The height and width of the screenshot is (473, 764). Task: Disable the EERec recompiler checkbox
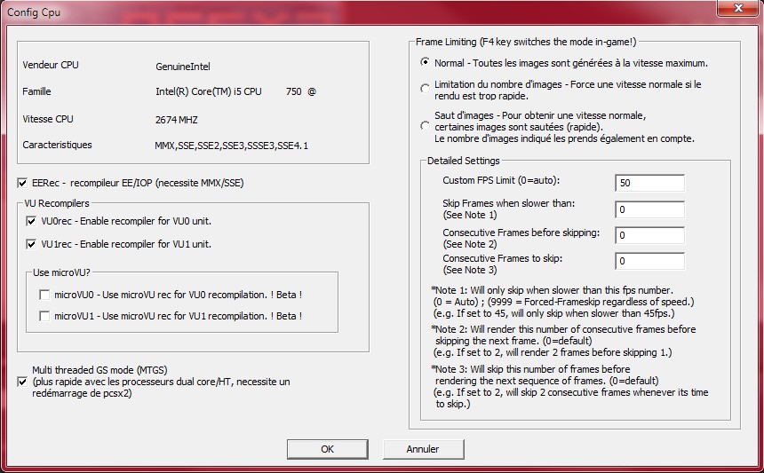[23, 184]
